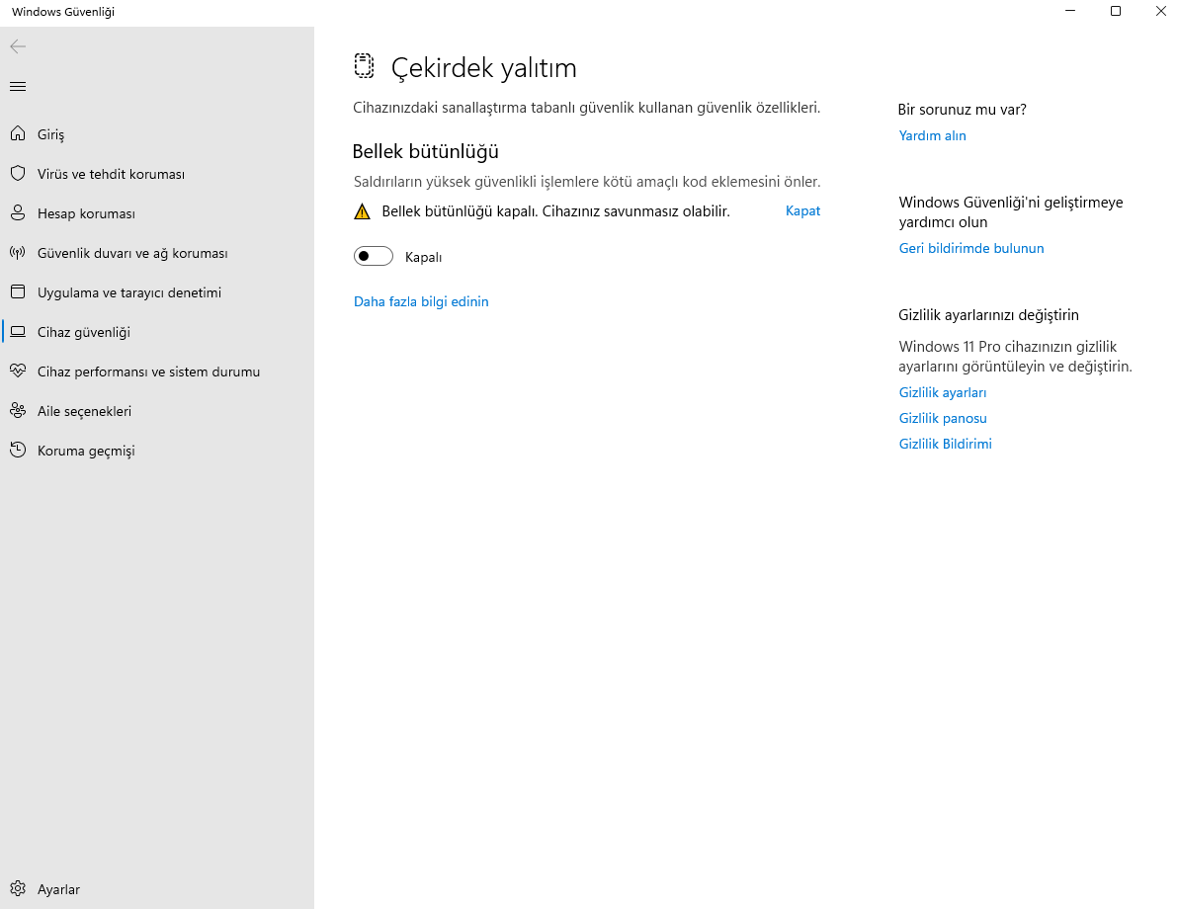Screen dimensions: 1178x909
Task: Click the Bellek bütünlüğü heading
Action: coord(425,152)
